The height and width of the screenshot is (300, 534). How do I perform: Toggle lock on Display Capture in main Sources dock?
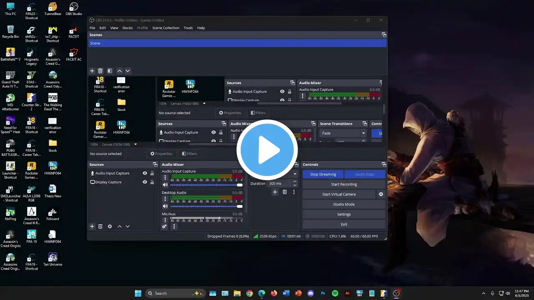(x=152, y=182)
